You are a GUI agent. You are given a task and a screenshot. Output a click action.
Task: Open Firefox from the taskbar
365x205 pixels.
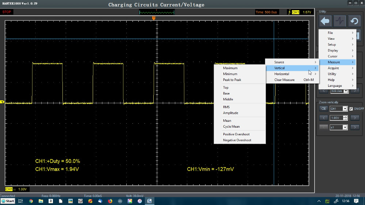(x=110, y=201)
